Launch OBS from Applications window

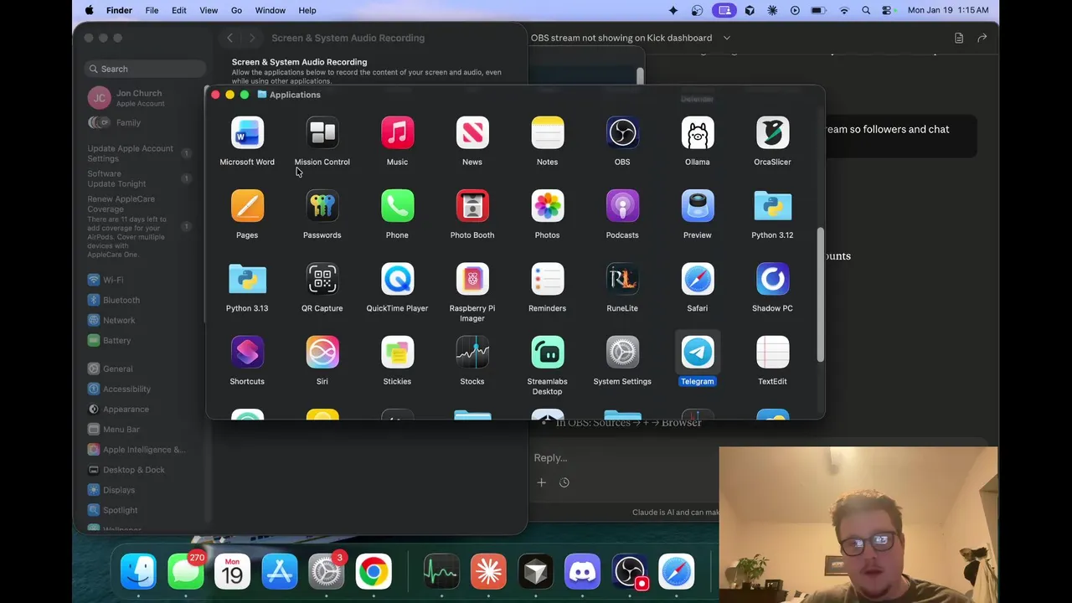pyautogui.click(x=622, y=133)
